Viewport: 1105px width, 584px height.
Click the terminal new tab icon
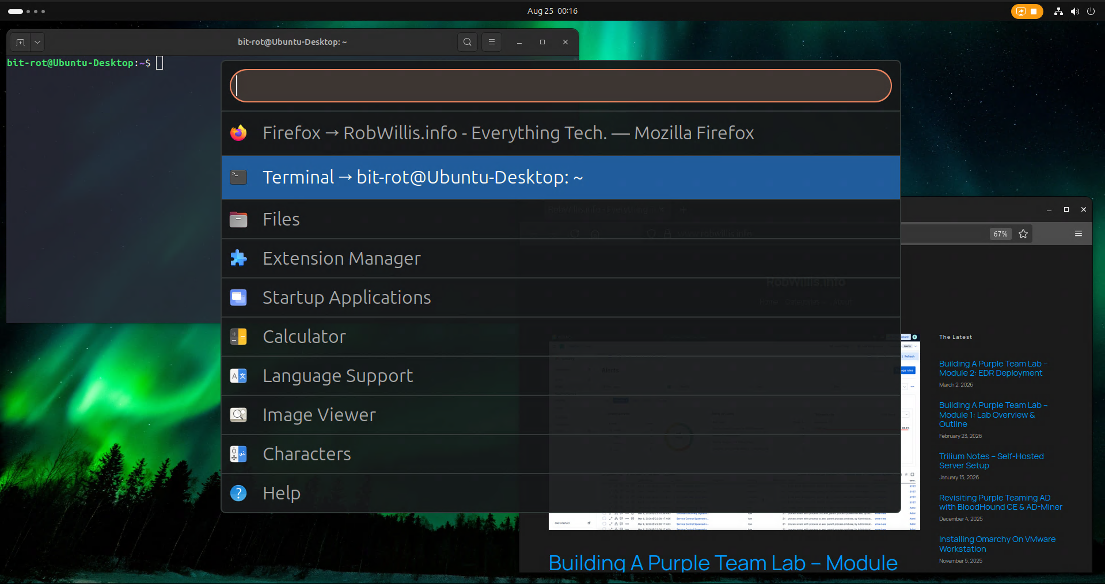pos(21,42)
